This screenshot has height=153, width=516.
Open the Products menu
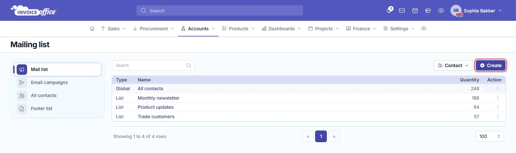[x=238, y=29]
